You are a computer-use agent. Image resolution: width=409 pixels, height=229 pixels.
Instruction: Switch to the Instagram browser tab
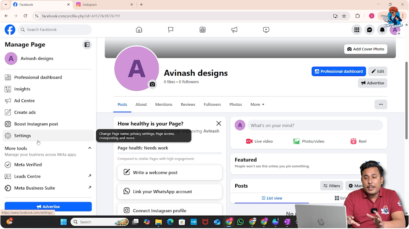(105, 5)
